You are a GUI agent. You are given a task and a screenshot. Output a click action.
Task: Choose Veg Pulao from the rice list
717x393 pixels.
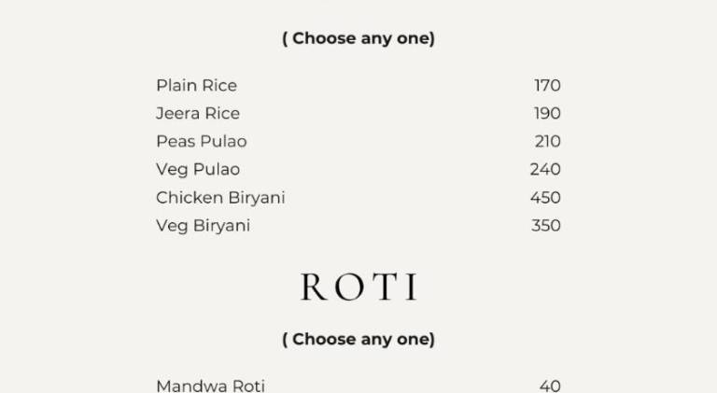coord(198,170)
